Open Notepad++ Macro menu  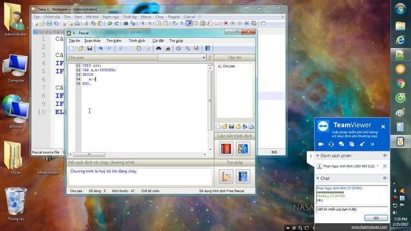tap(146, 17)
